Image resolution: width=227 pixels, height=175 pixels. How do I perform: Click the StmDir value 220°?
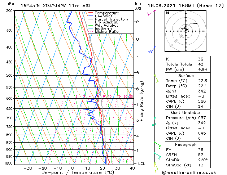pyautogui.click(x=203, y=160)
